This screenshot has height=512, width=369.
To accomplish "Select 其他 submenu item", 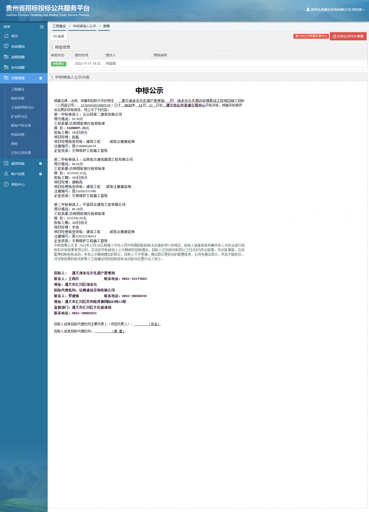I will [x=14, y=143].
